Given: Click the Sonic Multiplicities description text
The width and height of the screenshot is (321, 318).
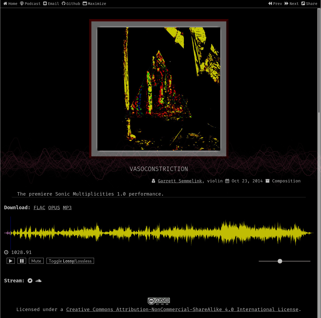Looking at the screenshot, I should pos(90,194).
